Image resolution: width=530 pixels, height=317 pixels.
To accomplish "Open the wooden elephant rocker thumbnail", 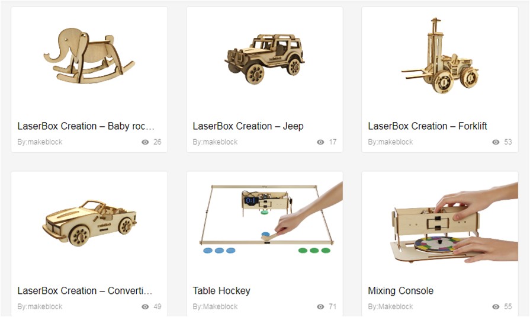I will coord(89,56).
